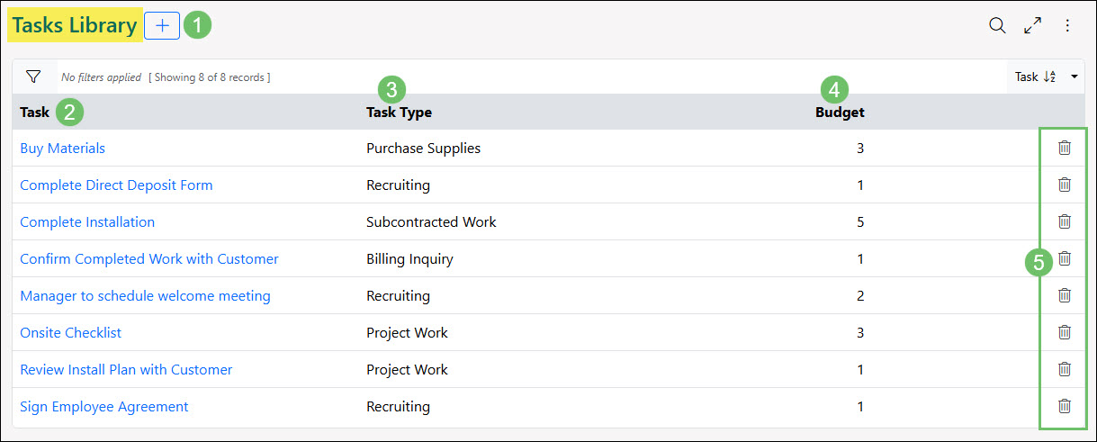Sort by the Task column header
Screen dimensions: 1097x442
coord(34,113)
